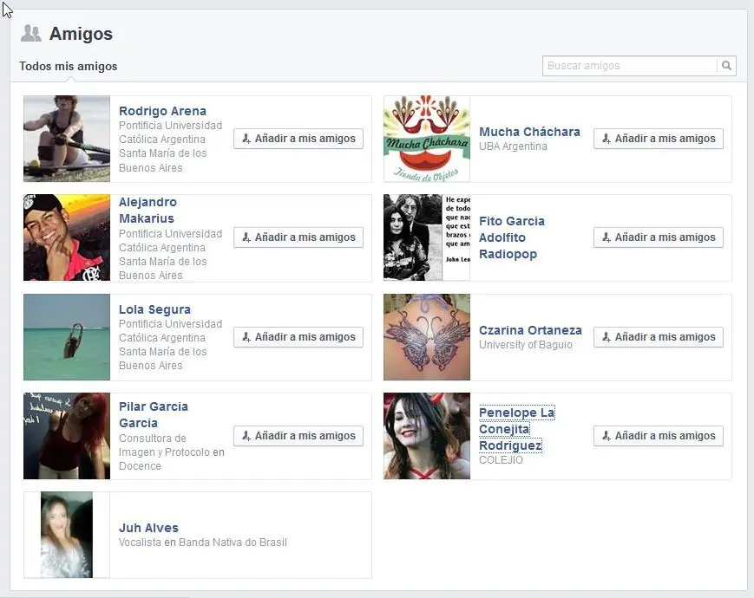This screenshot has height=598, width=754.
Task: Open Fito Garcia Adolfito Radiopop name link
Action: point(512,237)
